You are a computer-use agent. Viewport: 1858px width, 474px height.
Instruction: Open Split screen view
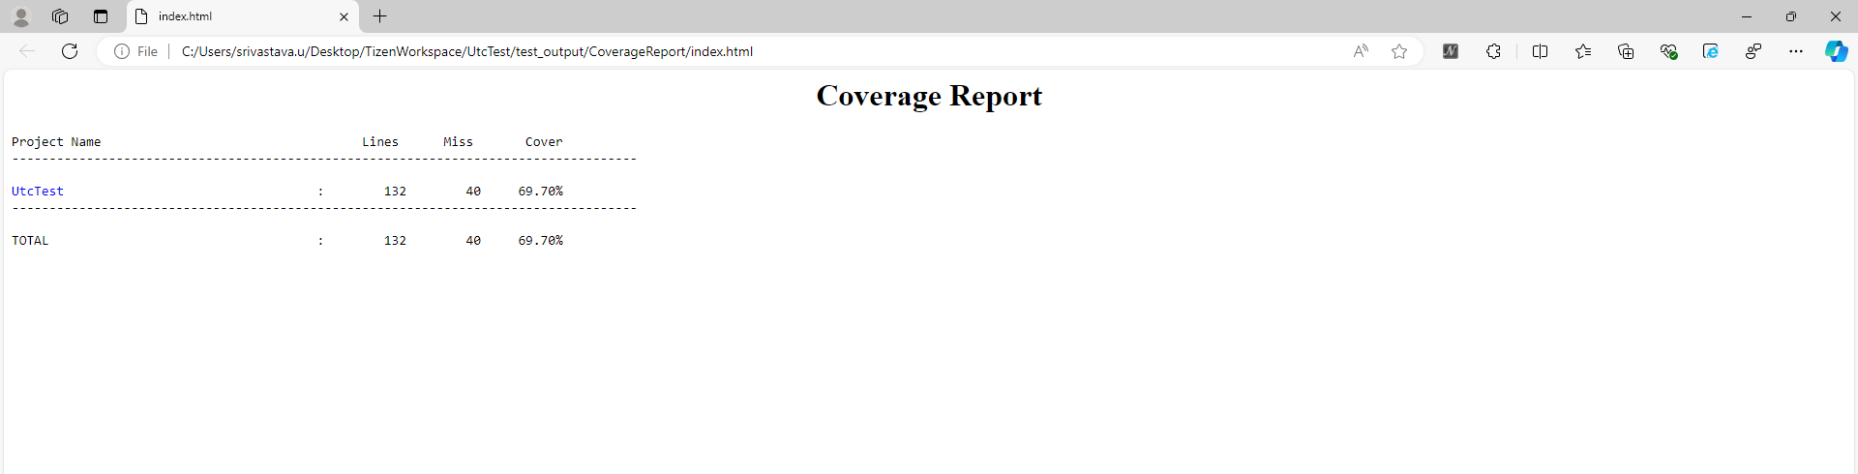click(x=1540, y=51)
